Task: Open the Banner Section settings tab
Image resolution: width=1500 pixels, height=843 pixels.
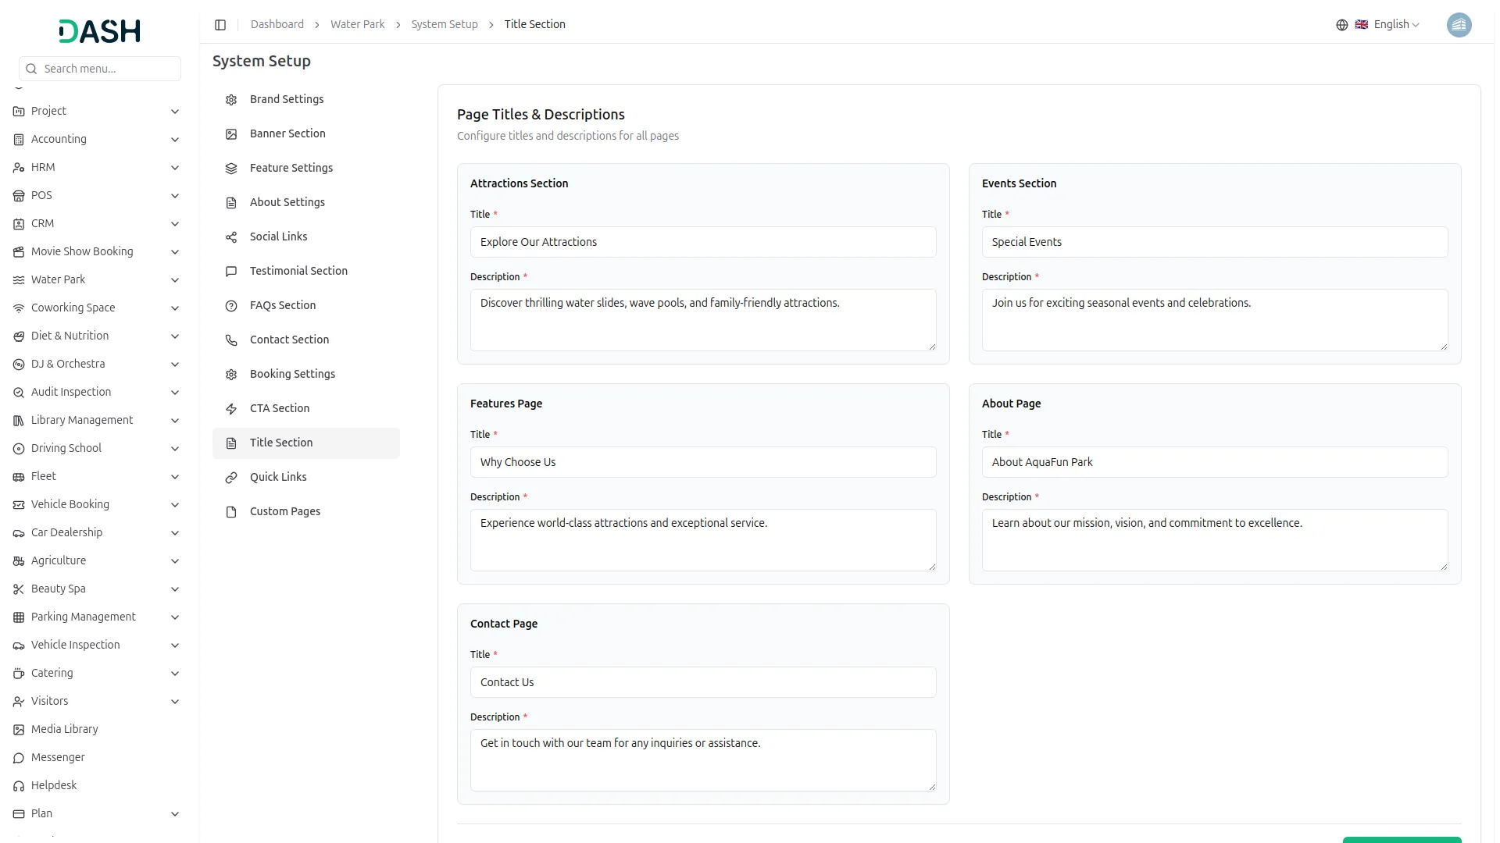Action: tap(287, 133)
